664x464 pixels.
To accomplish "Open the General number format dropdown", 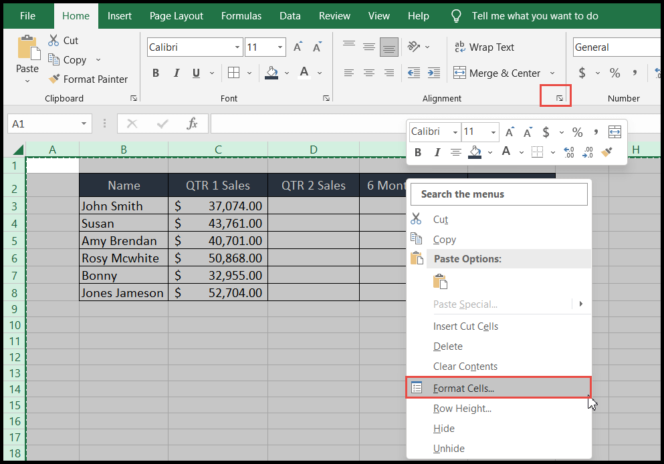I will point(652,47).
